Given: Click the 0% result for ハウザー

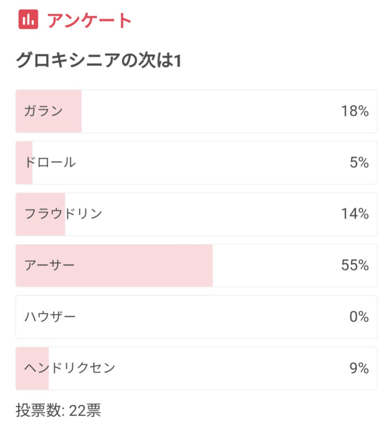Looking at the screenshot, I should click(x=359, y=316).
